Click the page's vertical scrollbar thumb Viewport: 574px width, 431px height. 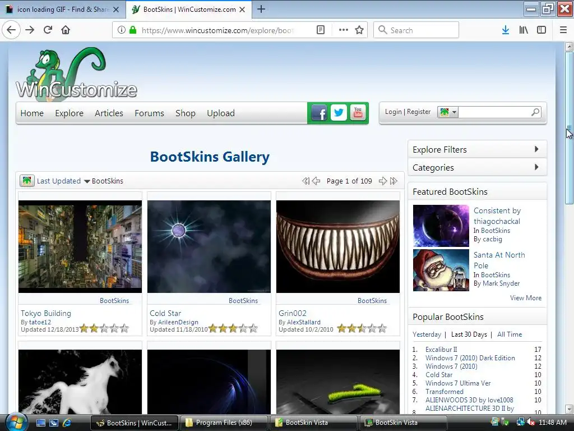569,127
